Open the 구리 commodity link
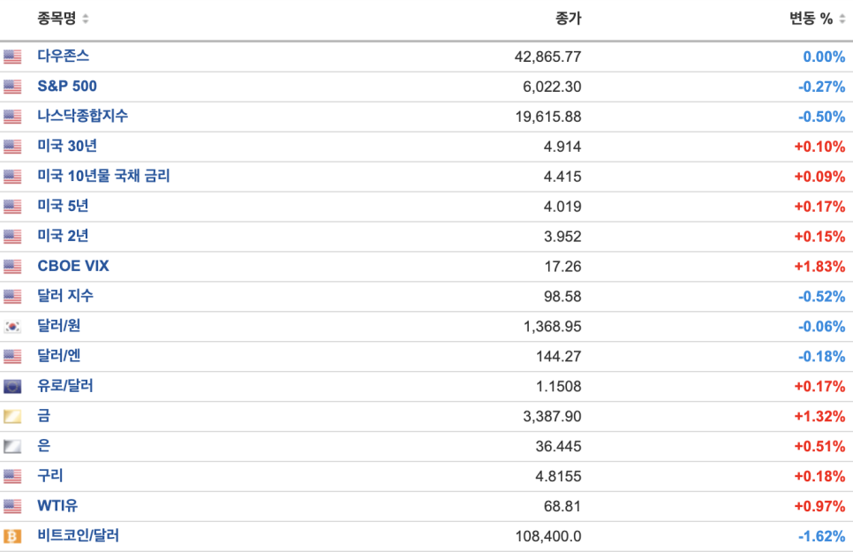Screen dimensions: 853x552 coord(50,475)
